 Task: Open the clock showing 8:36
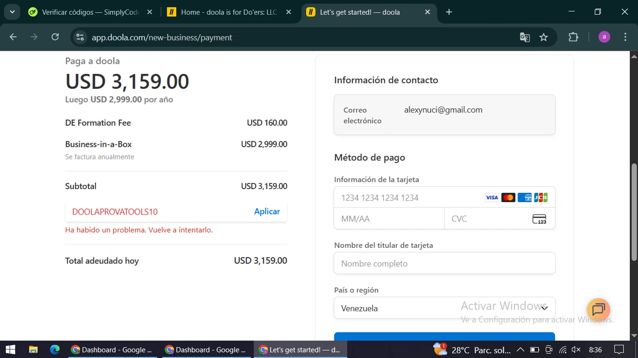pos(595,350)
